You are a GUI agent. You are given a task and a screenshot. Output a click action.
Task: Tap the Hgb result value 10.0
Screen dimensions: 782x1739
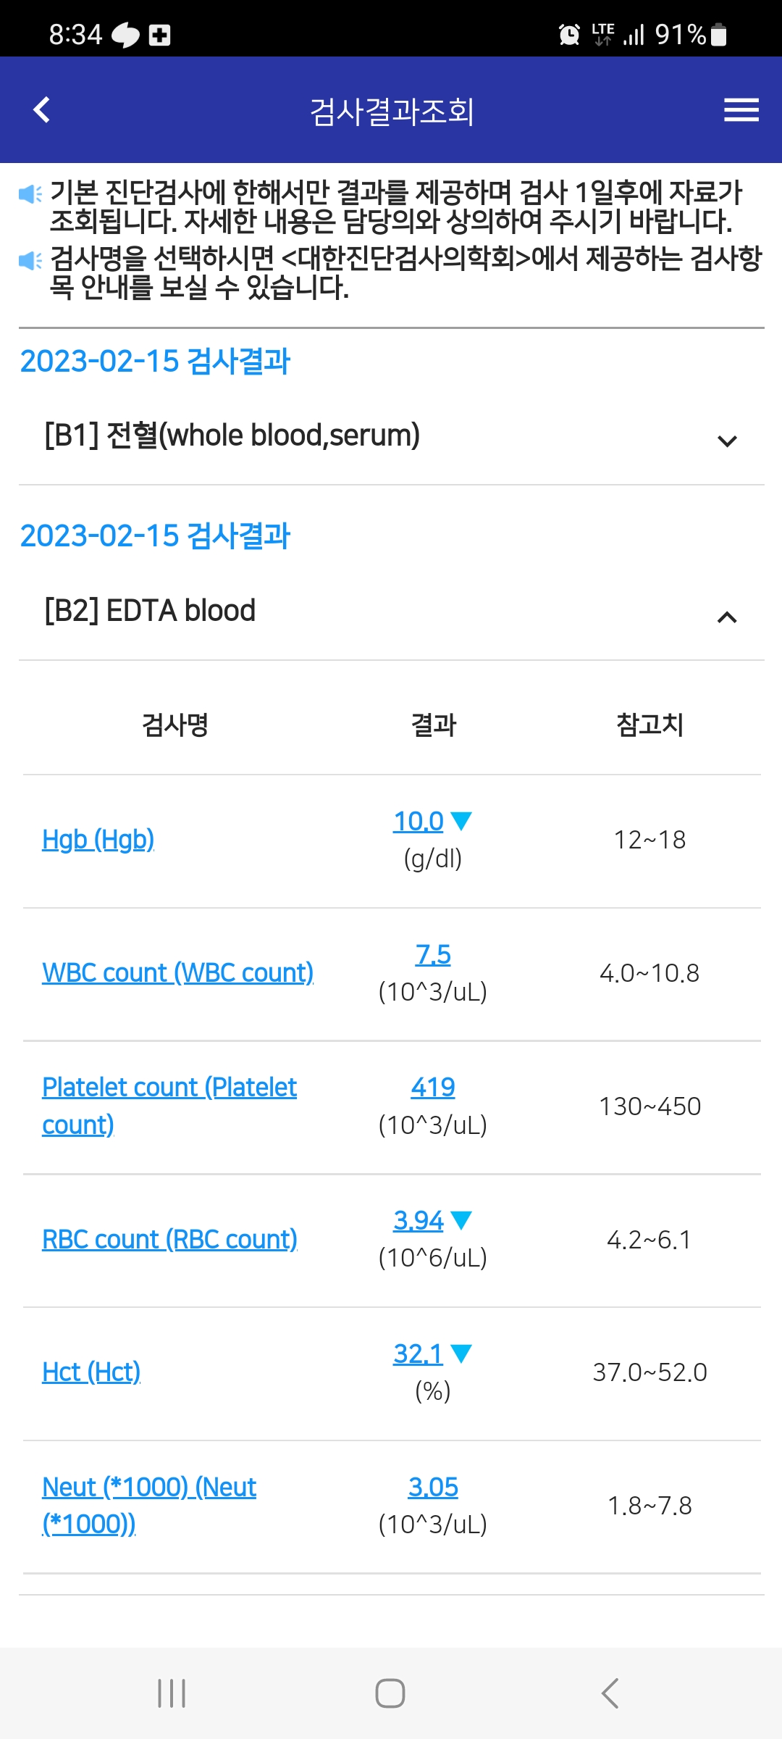(x=419, y=821)
